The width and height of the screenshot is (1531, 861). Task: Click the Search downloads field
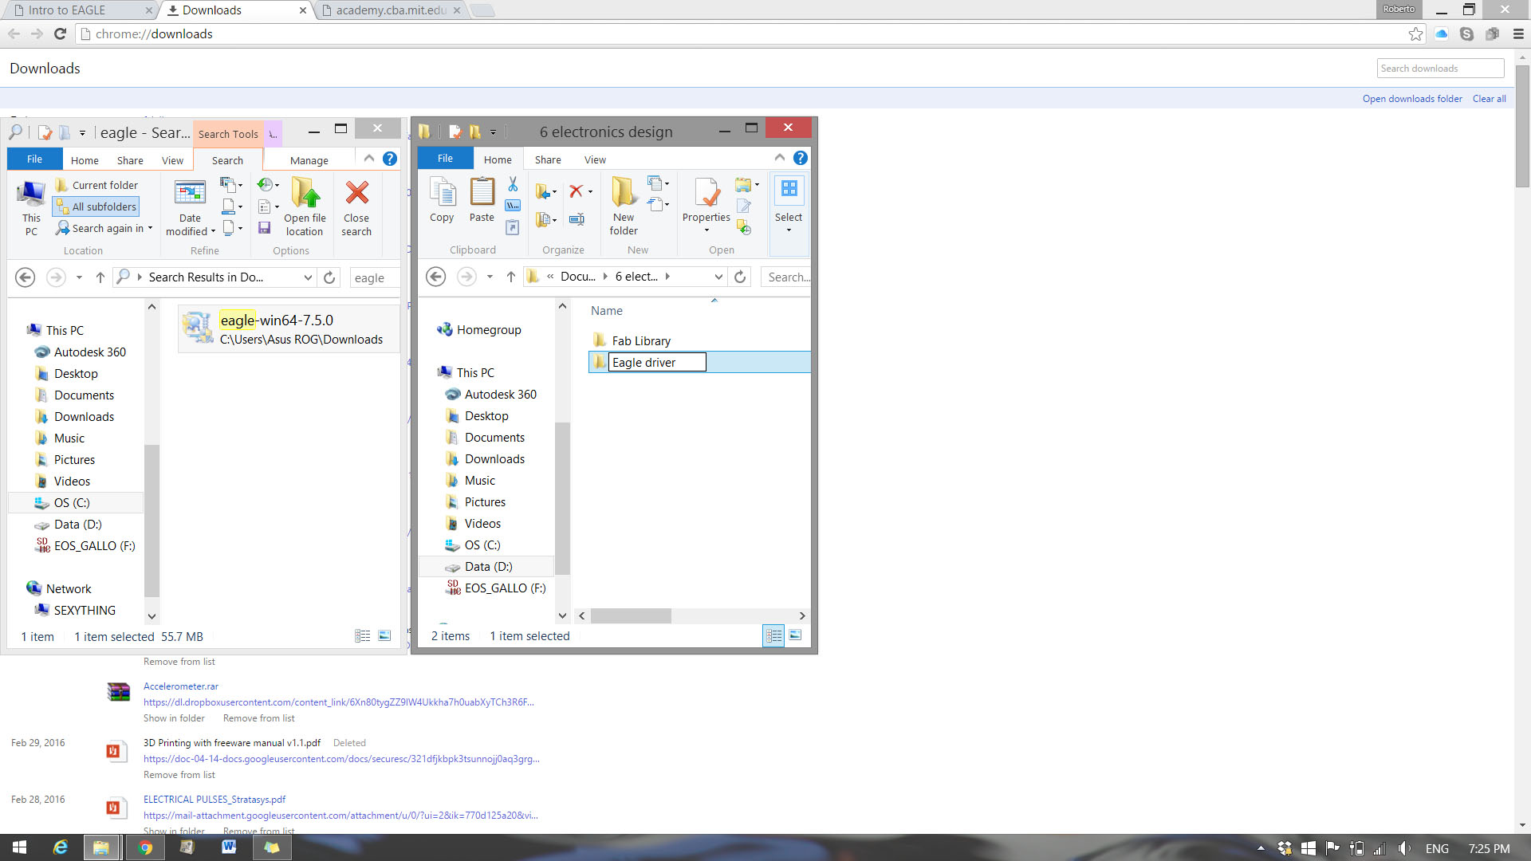point(1440,69)
